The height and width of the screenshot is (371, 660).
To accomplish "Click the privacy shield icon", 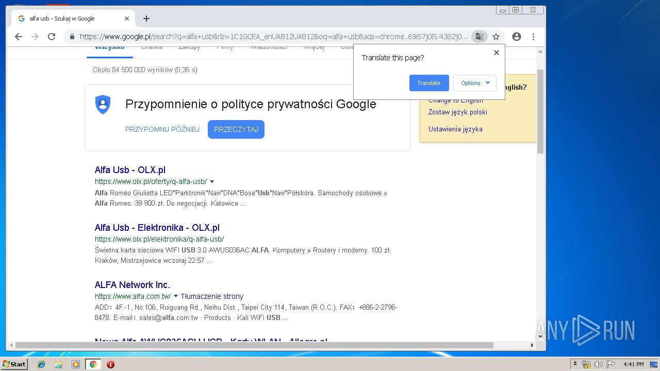I will point(103,105).
